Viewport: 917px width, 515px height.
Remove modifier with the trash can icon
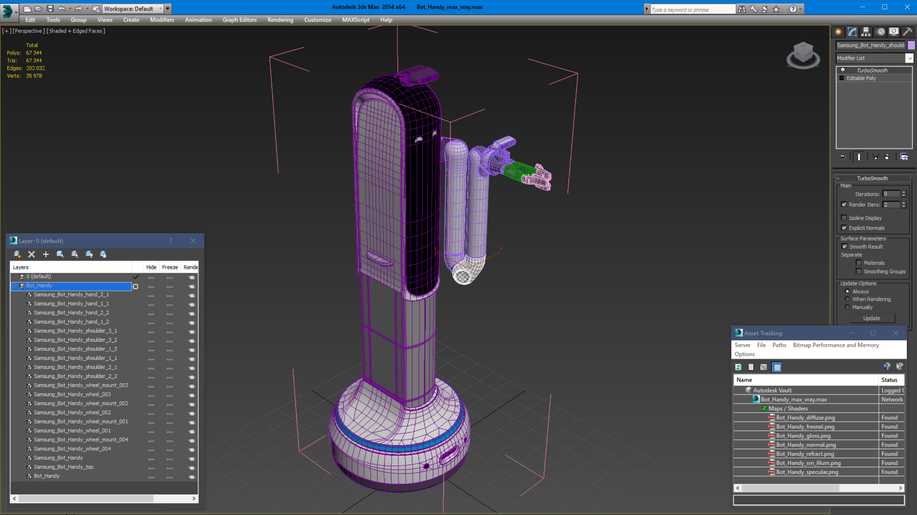tap(887, 157)
